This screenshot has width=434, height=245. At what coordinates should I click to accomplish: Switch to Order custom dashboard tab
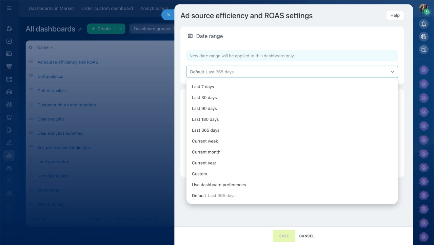pos(107,8)
